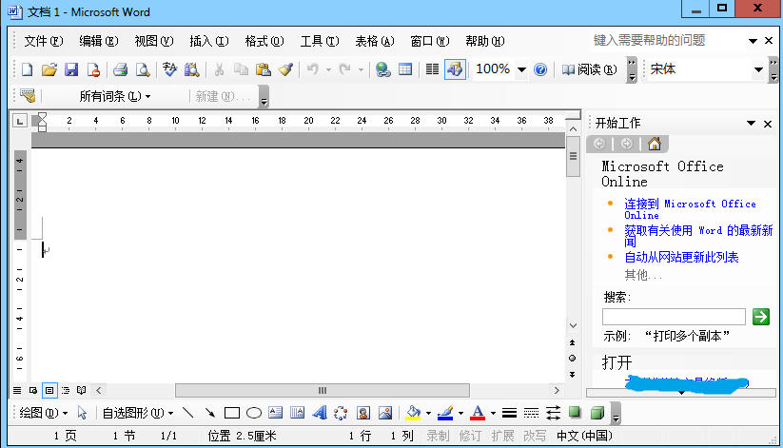Open the 自选图形 AutoShapes dropdown
Image resolution: width=783 pixels, height=448 pixels.
click(138, 413)
